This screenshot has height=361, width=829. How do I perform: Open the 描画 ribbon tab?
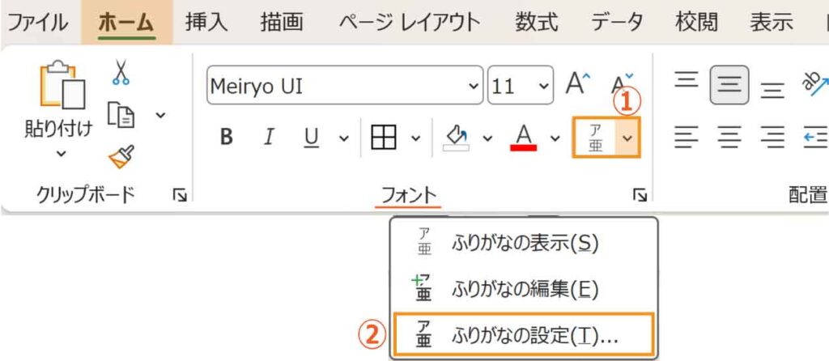282,22
